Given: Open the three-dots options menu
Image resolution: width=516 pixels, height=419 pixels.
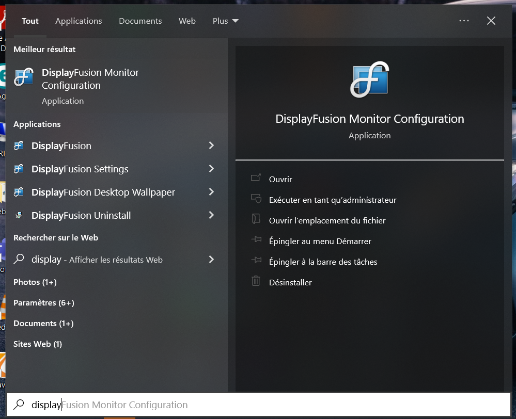Looking at the screenshot, I should click(464, 21).
